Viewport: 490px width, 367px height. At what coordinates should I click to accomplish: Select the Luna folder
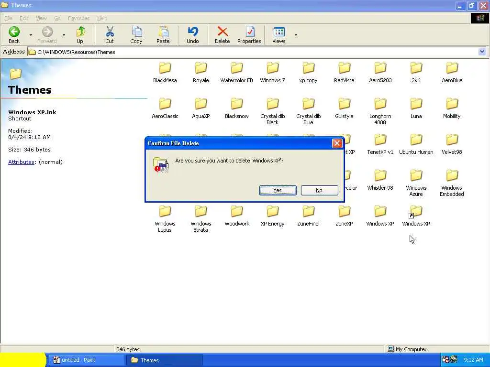416,108
